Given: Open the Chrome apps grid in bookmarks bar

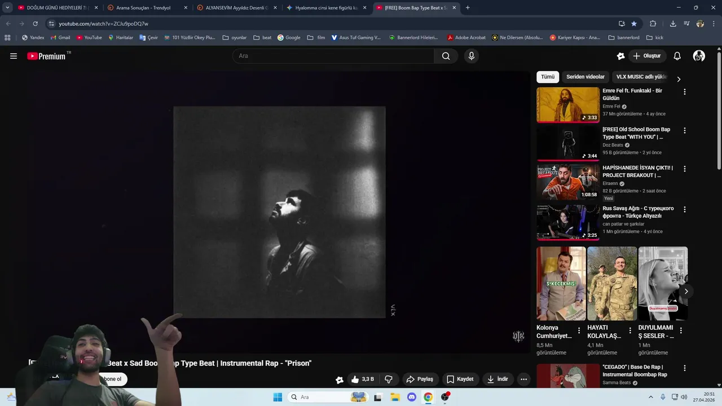Looking at the screenshot, I should click(x=7, y=38).
